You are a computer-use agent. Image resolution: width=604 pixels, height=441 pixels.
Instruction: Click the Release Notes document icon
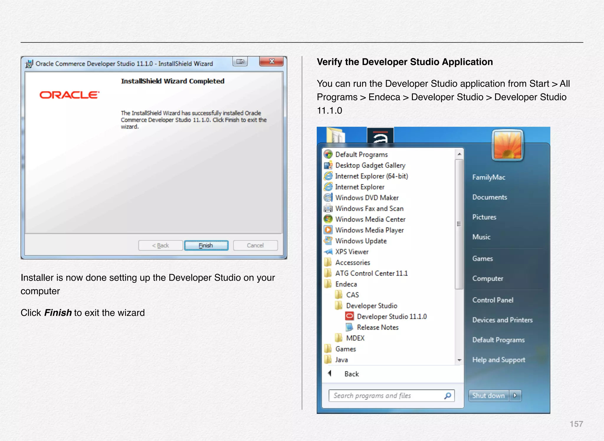[349, 327]
